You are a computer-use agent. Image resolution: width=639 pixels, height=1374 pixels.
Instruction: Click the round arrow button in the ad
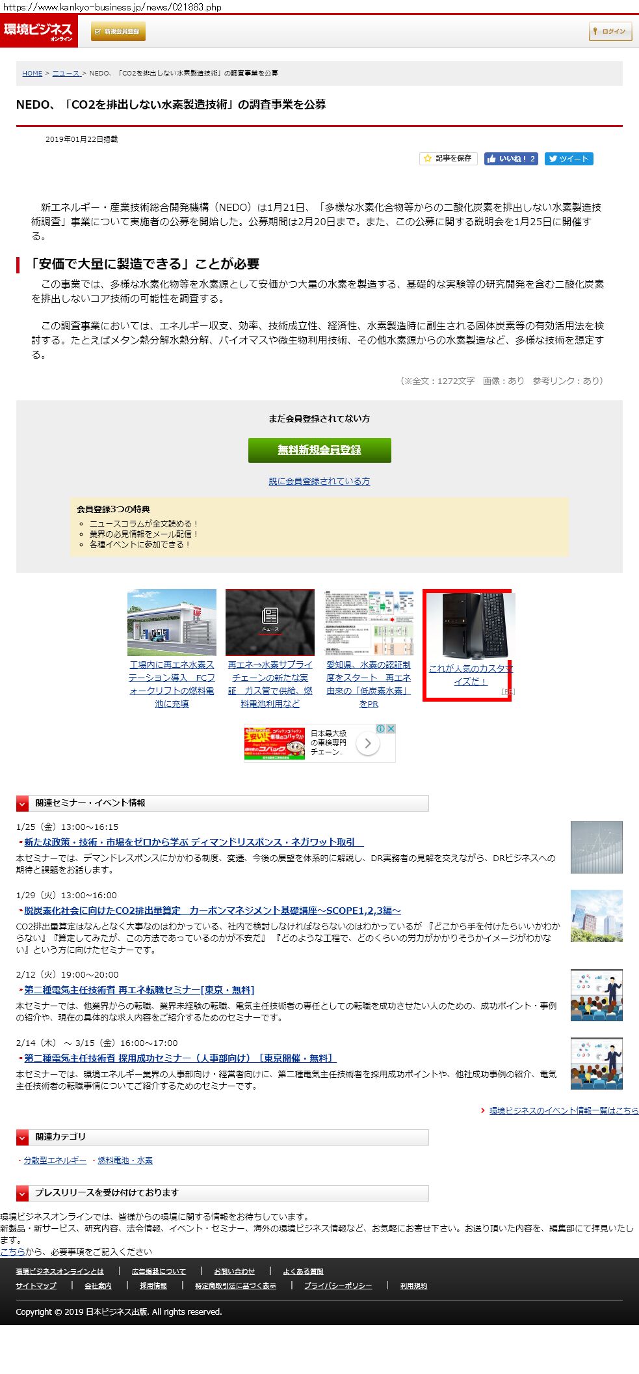[x=368, y=743]
